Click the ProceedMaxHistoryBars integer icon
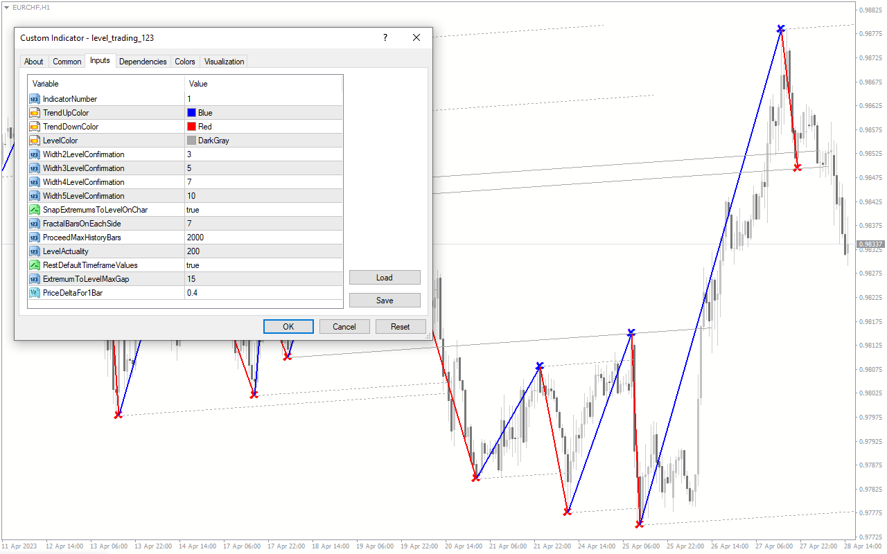The image size is (887, 554). tap(35, 238)
